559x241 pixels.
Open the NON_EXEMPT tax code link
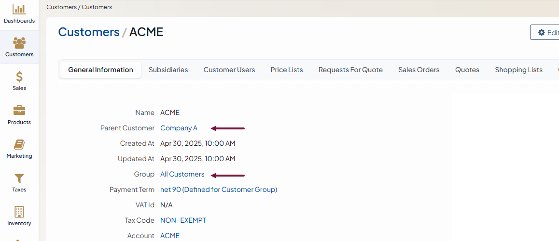[x=183, y=220]
